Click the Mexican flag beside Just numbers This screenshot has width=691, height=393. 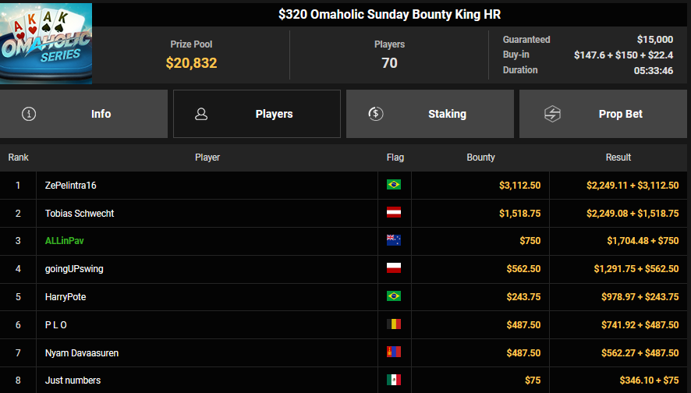(394, 381)
